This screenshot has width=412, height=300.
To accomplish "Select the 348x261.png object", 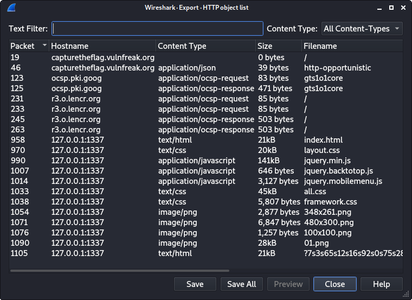I will 327,212.
